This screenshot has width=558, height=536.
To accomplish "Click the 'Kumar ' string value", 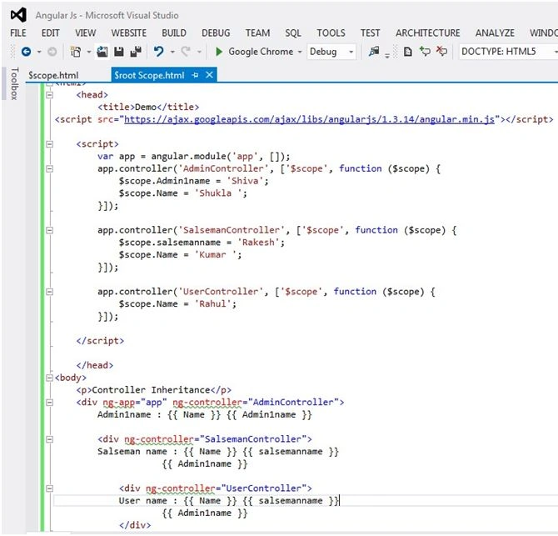I will [216, 255].
